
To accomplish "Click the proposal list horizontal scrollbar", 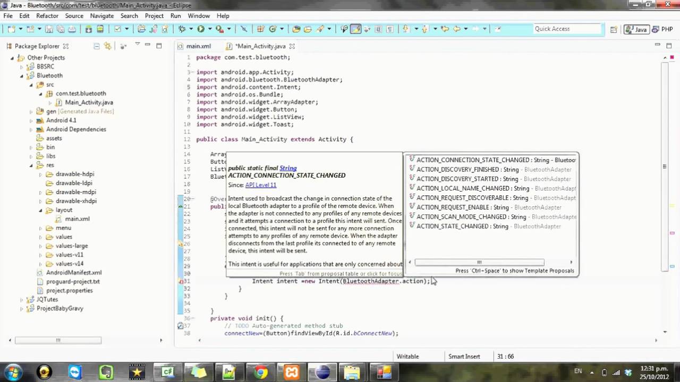I will coord(479,262).
